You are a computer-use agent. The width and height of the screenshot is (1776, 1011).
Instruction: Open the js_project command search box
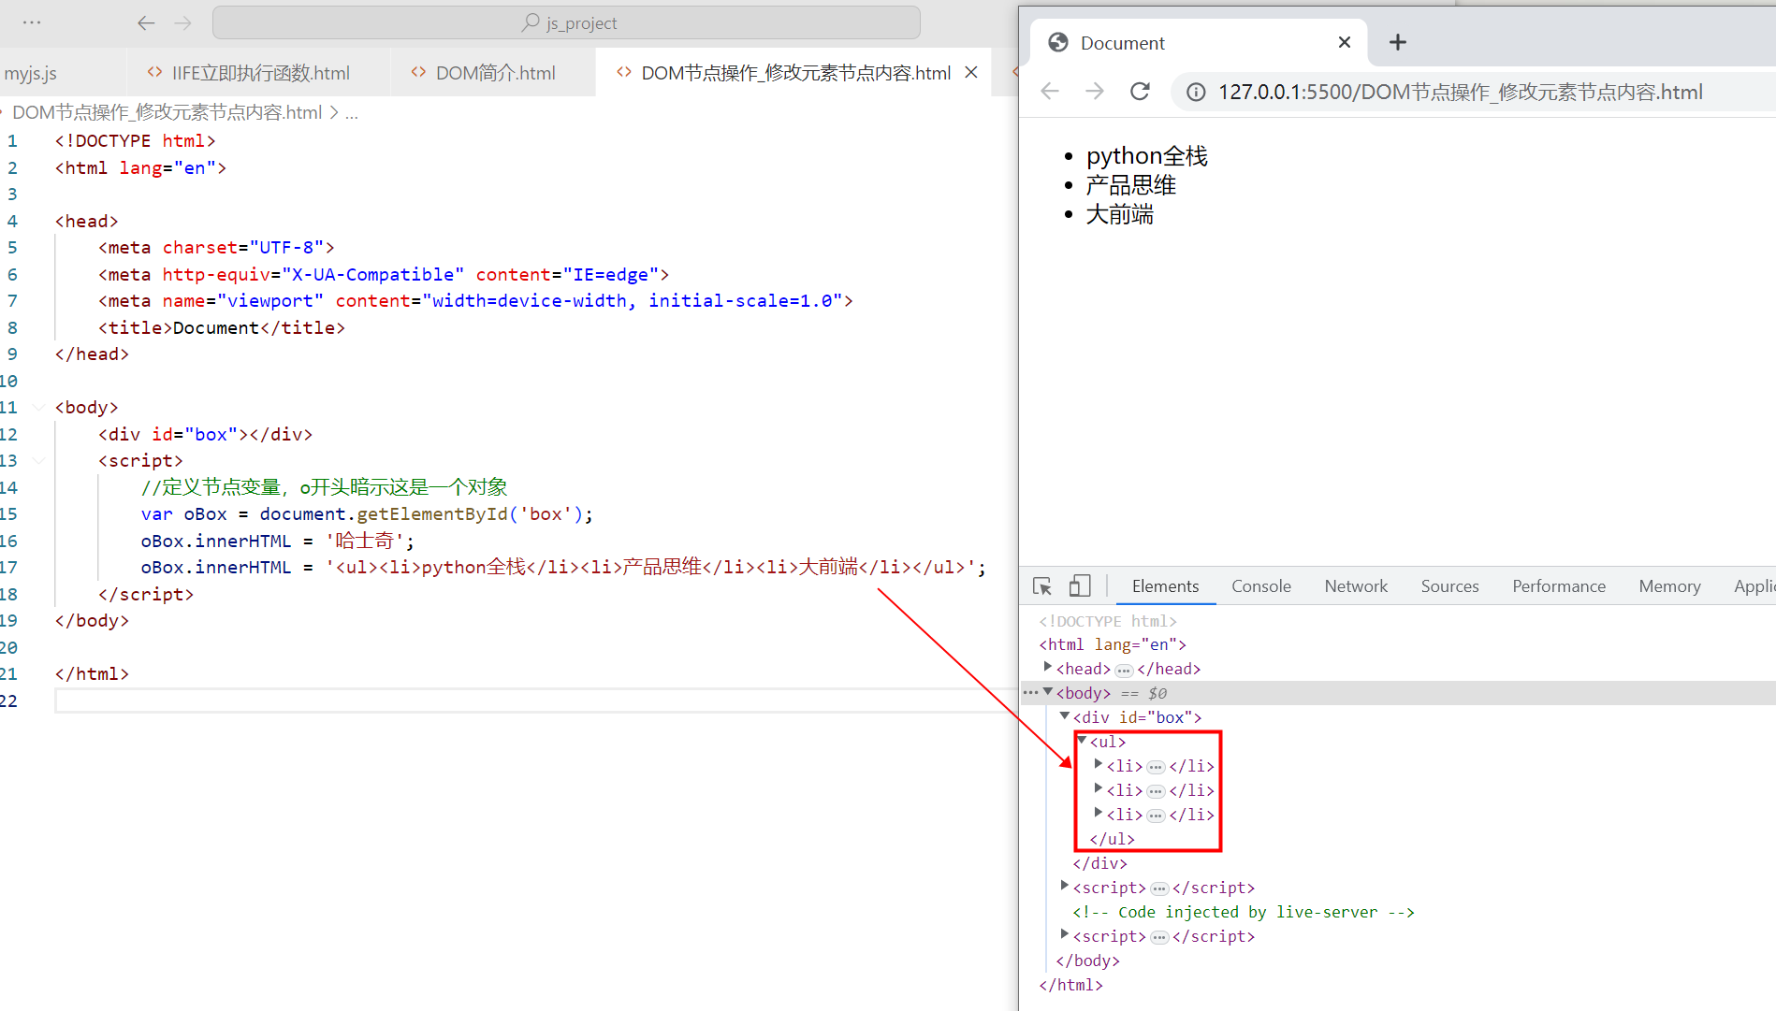pyautogui.click(x=566, y=22)
